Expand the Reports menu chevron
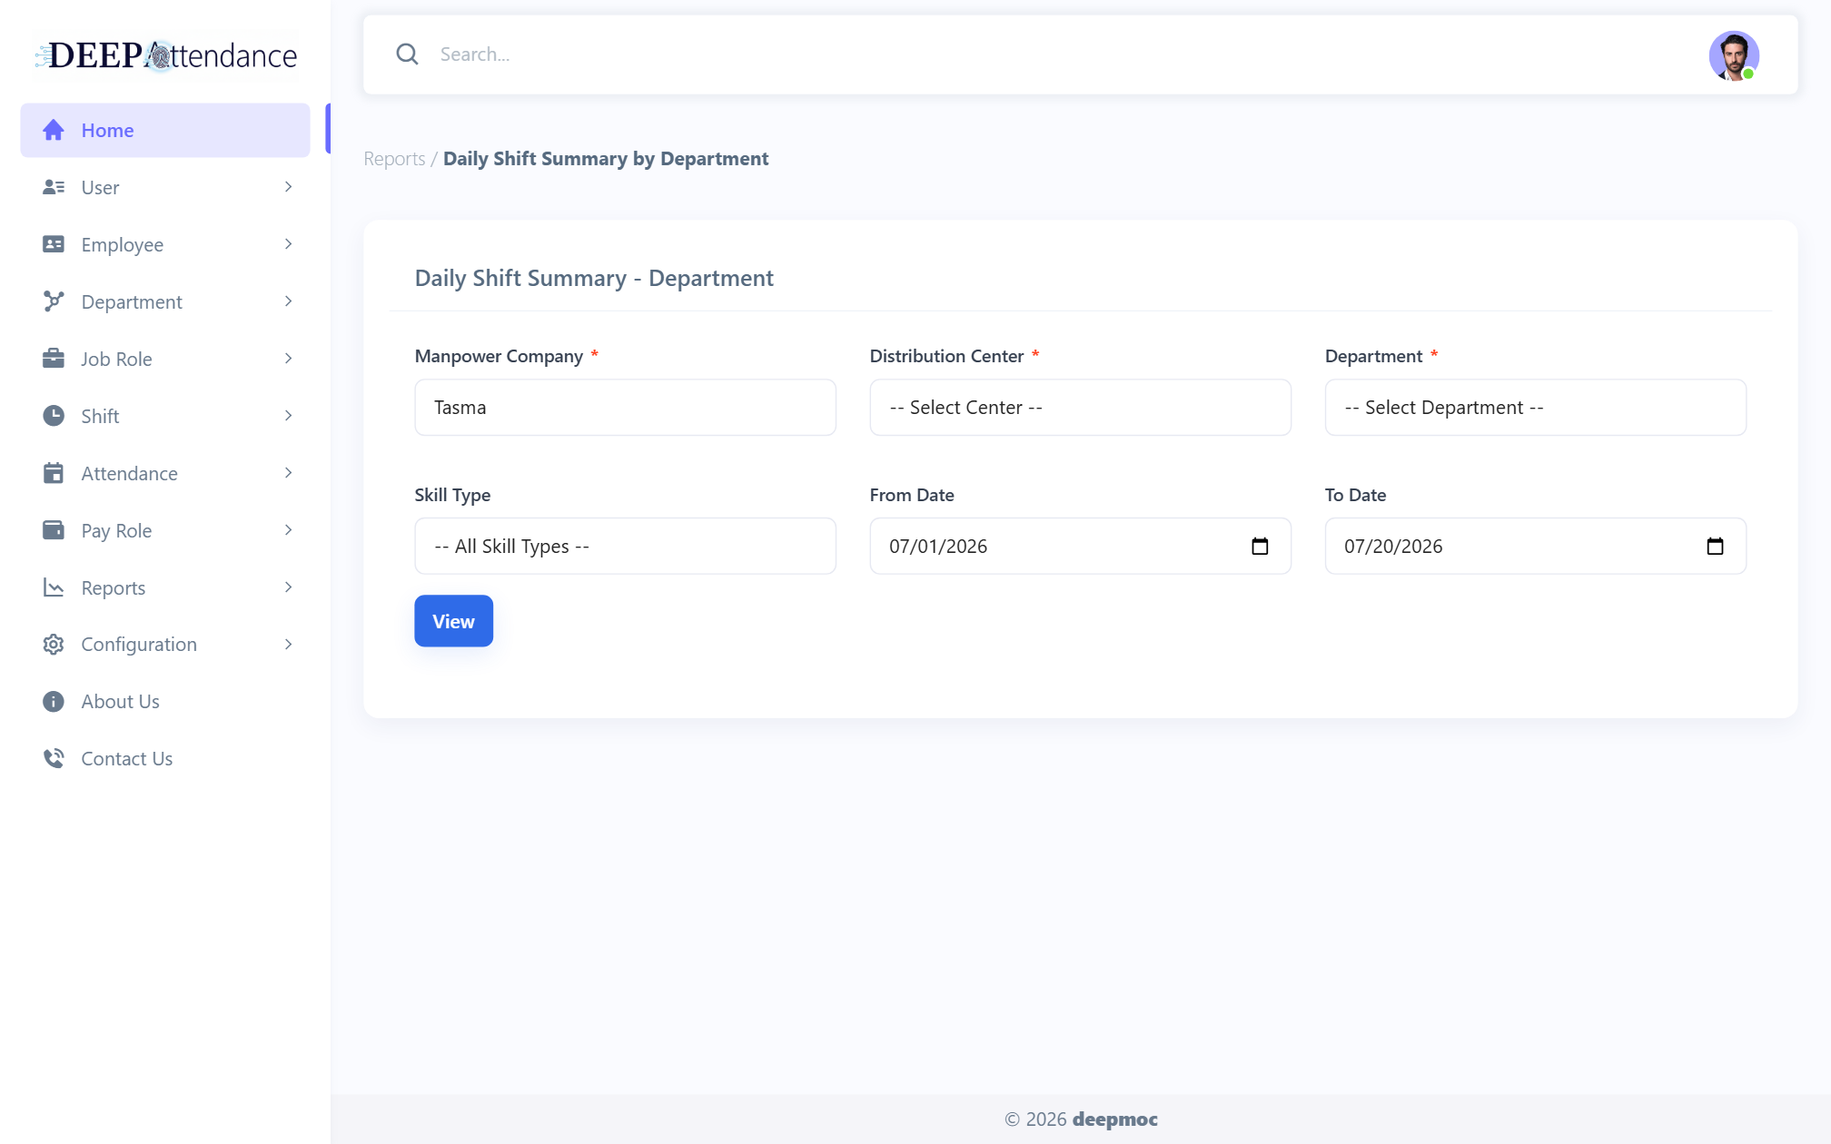The image size is (1831, 1144). point(288,587)
